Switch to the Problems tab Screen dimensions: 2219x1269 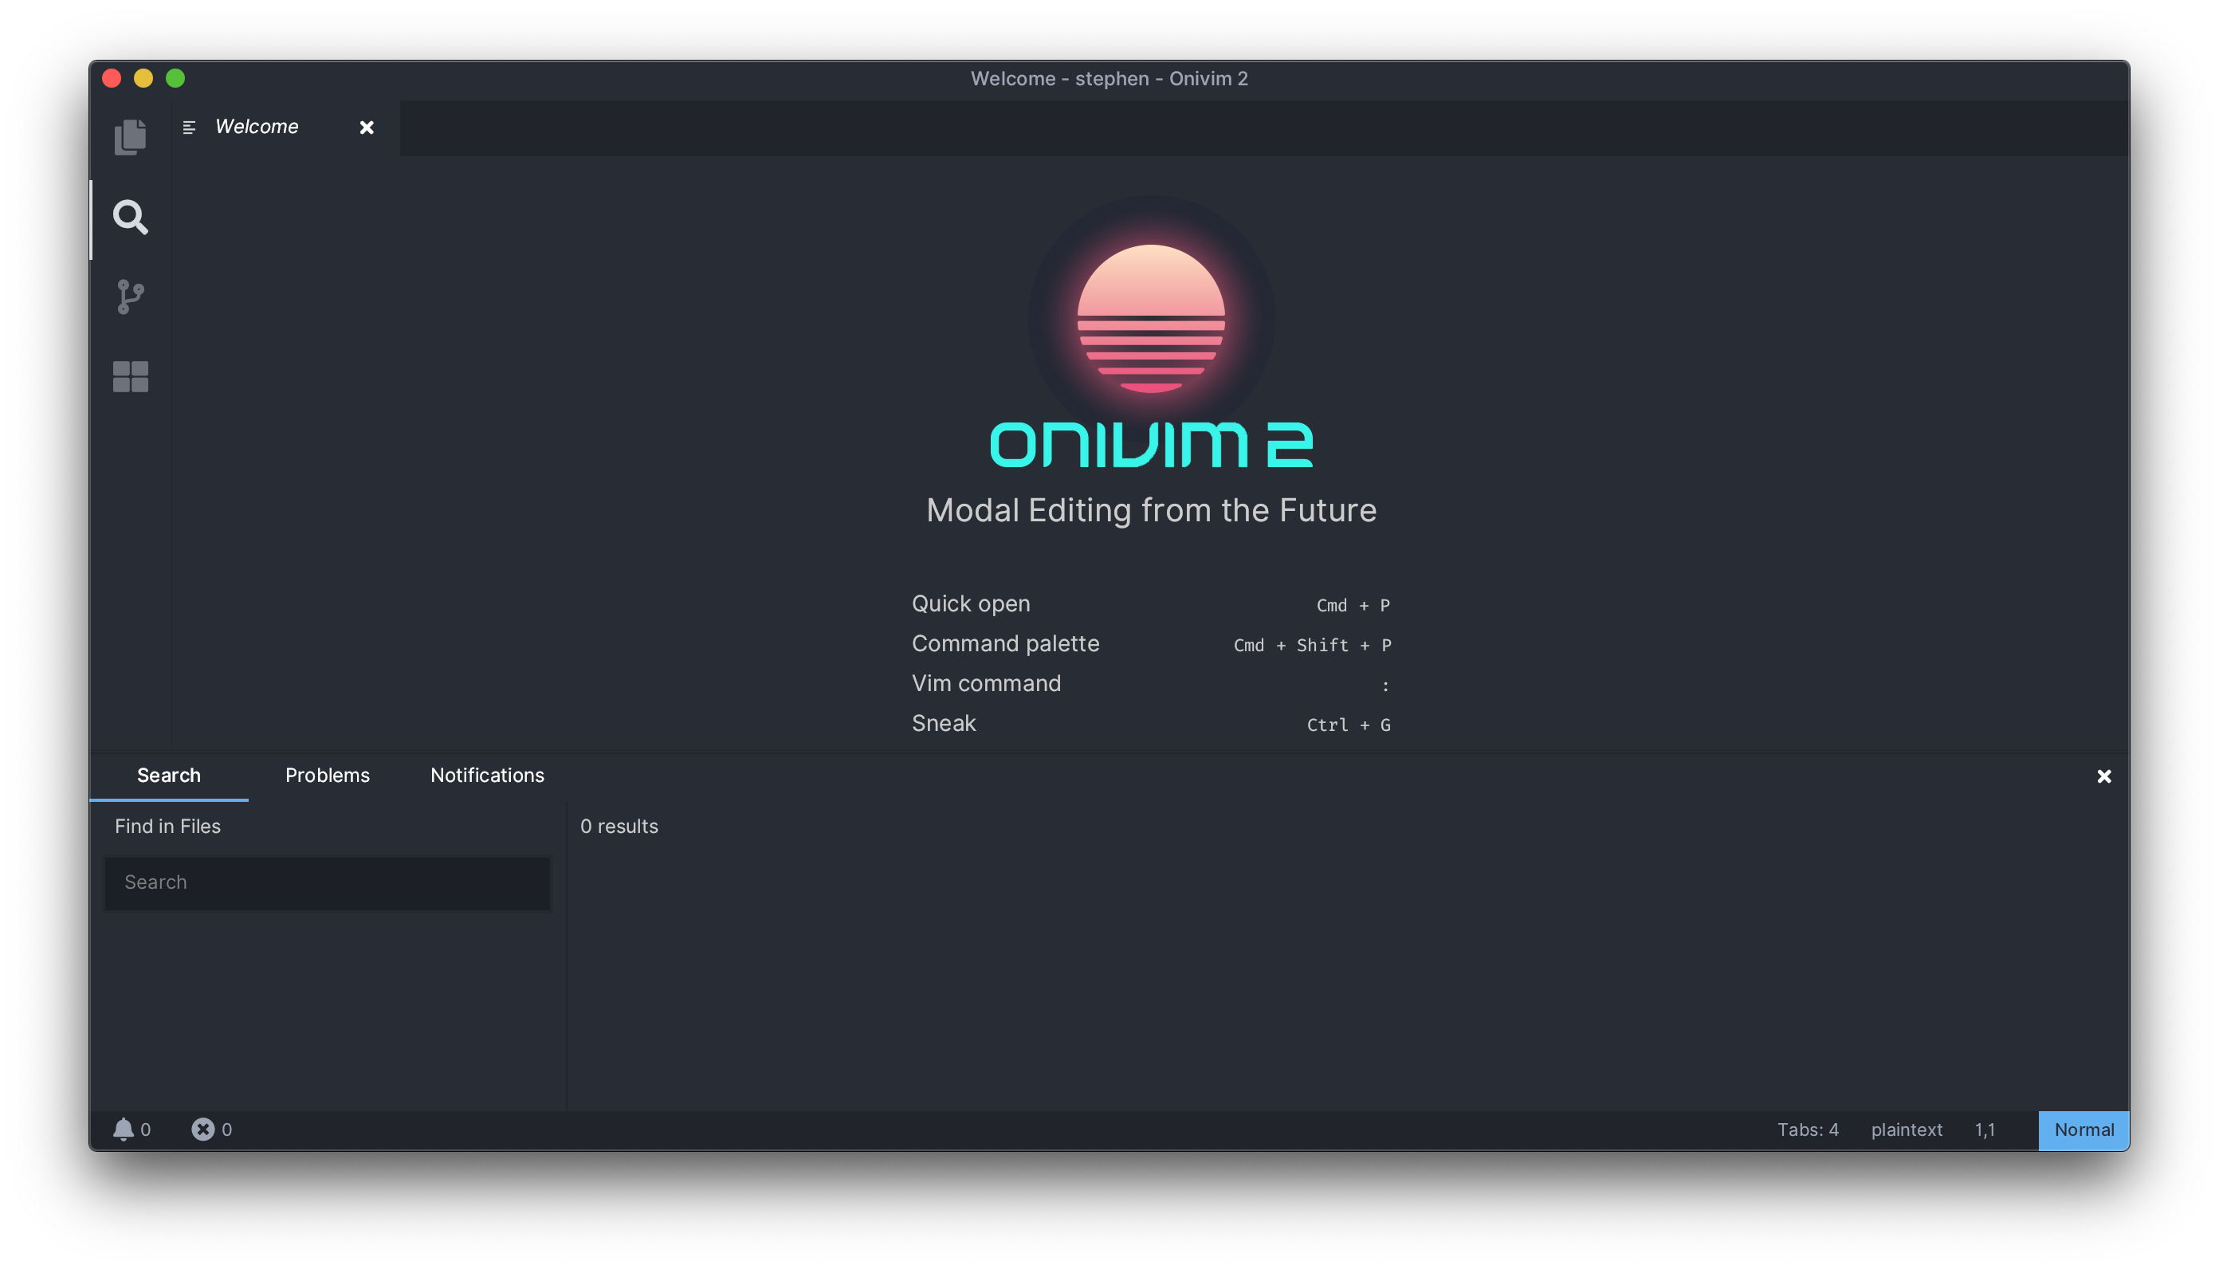click(328, 775)
